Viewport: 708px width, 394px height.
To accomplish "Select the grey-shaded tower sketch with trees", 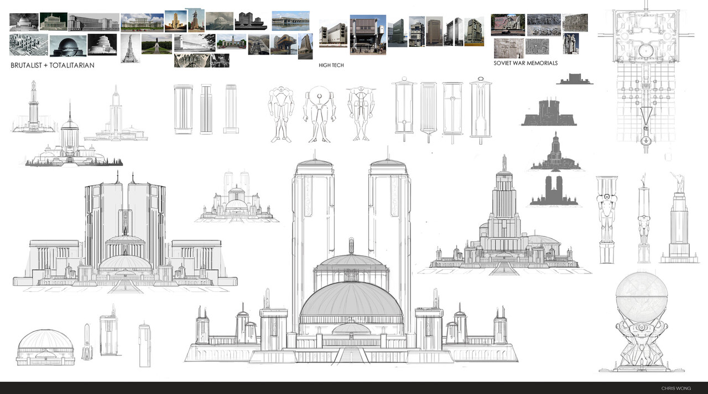I will coord(74,133).
